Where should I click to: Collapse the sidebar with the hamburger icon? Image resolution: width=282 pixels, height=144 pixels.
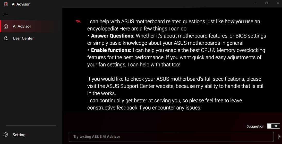(x=6, y=14)
